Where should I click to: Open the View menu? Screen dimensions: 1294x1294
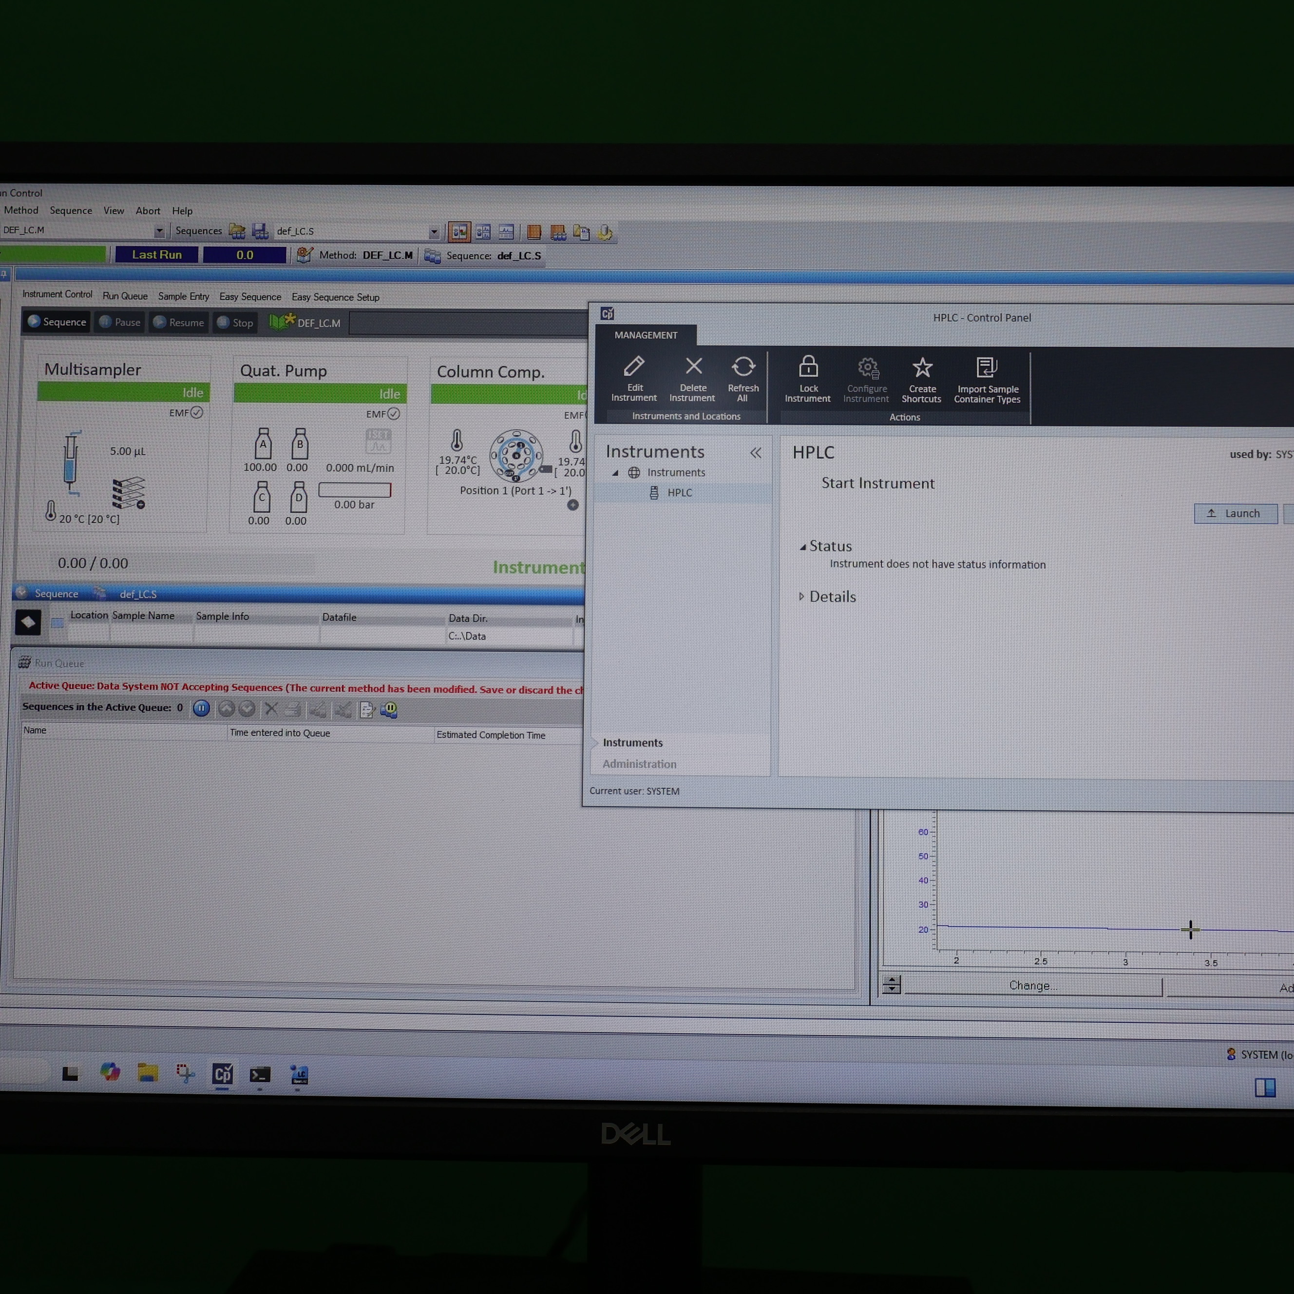click(x=114, y=210)
